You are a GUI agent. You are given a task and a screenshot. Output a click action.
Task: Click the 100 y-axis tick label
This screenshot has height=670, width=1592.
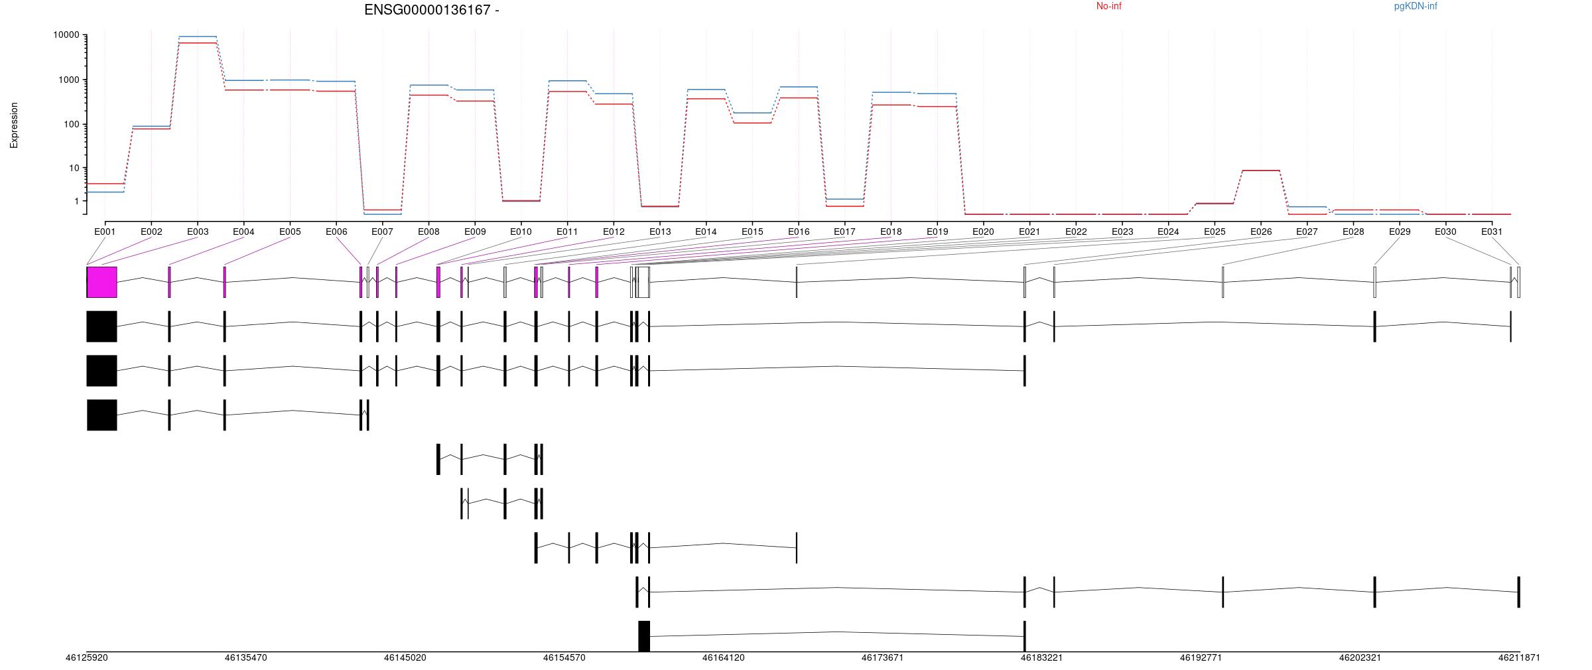pos(72,124)
